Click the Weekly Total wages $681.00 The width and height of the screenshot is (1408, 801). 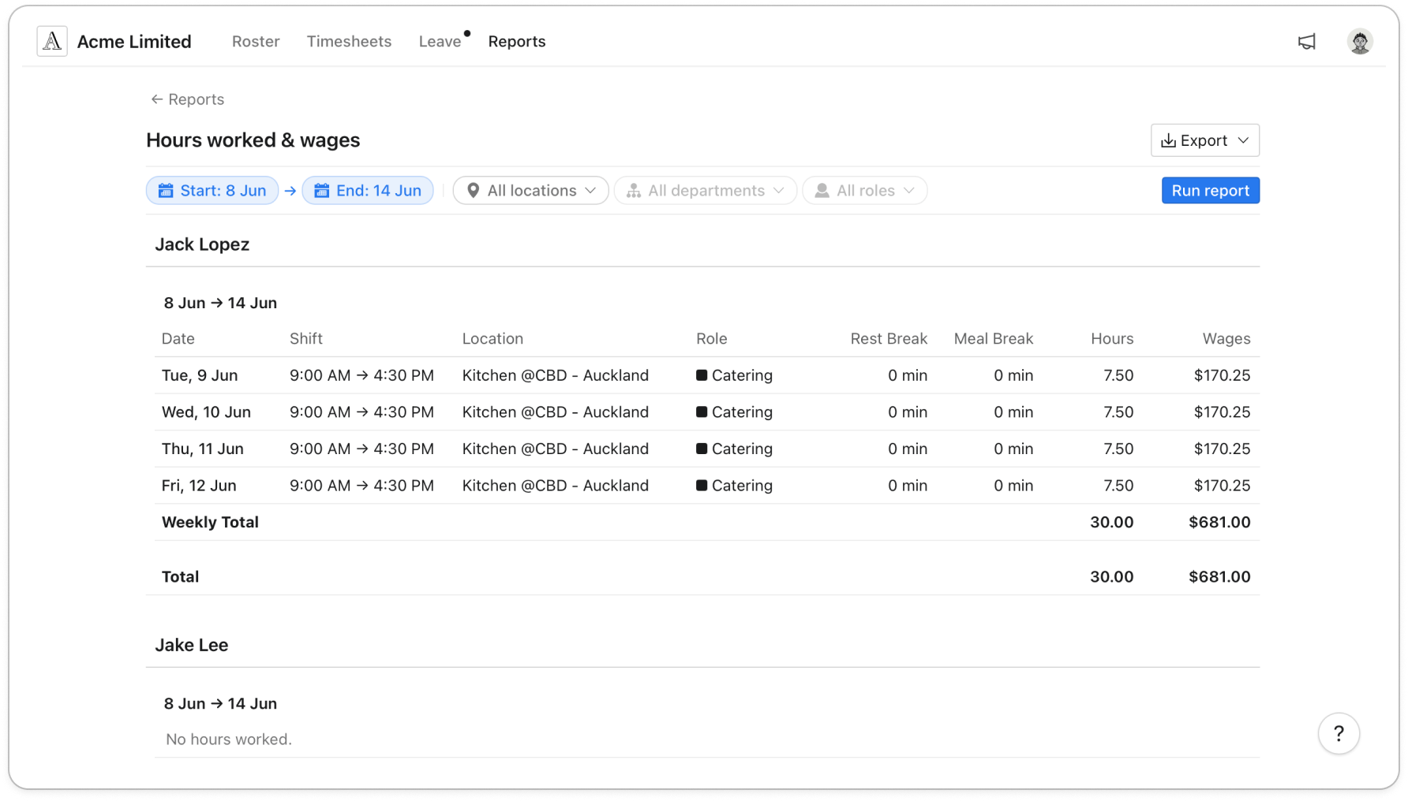pos(1219,522)
